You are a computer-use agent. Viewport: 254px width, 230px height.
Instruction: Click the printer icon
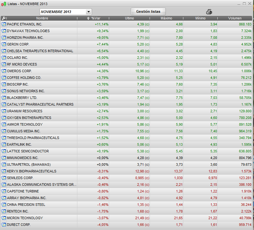(x=209, y=12)
